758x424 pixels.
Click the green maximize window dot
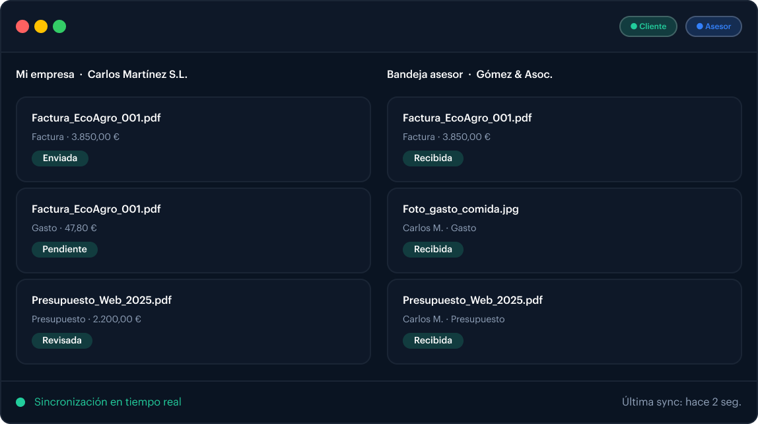pos(59,26)
